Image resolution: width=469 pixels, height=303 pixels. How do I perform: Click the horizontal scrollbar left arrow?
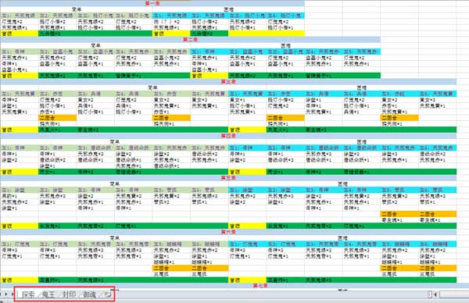coord(435,294)
